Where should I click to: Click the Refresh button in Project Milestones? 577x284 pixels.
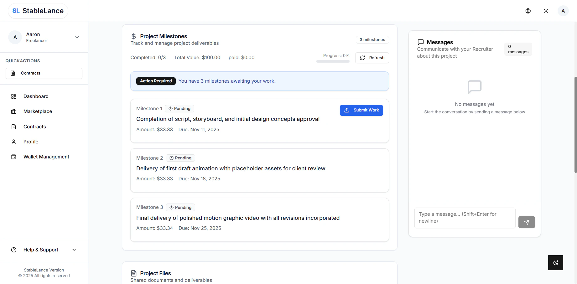pyautogui.click(x=372, y=58)
